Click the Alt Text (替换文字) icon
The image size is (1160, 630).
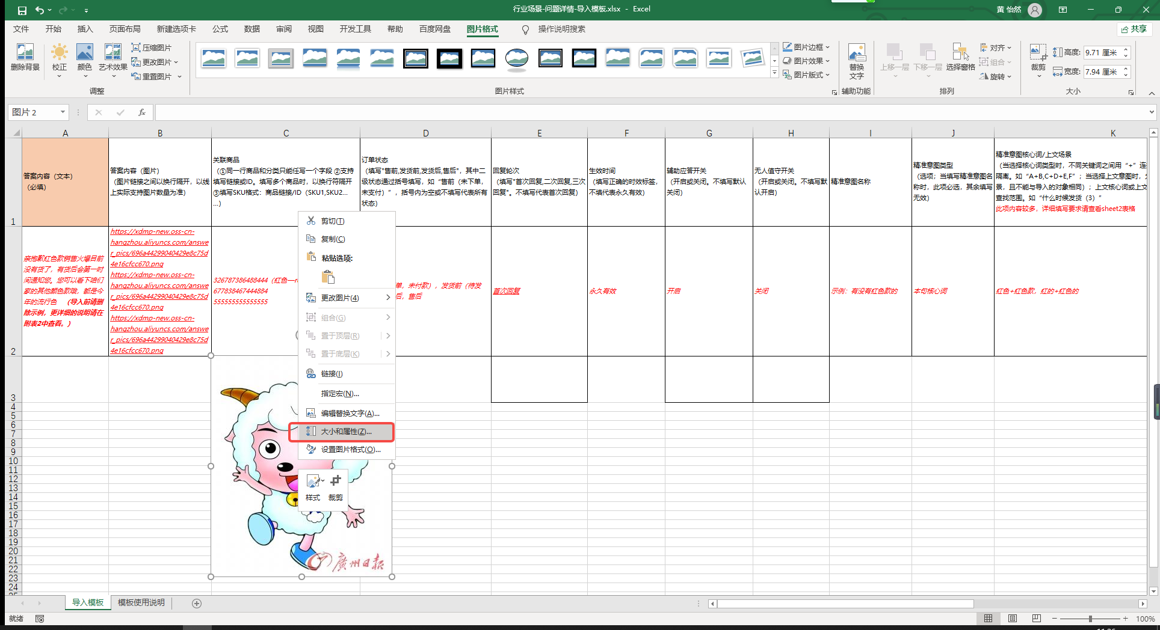point(856,61)
